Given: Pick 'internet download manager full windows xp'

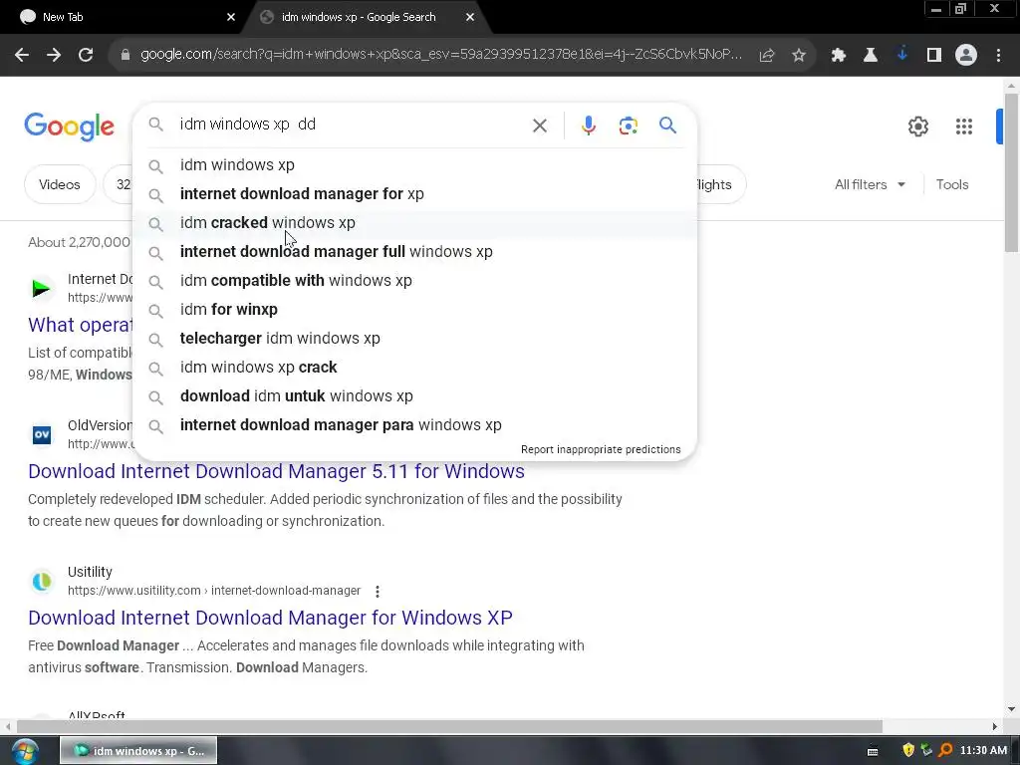Looking at the screenshot, I should coord(415,252).
